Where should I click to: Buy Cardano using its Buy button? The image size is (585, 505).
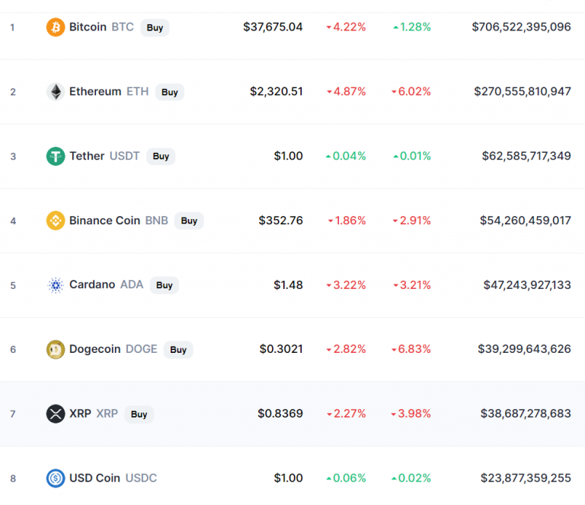pyautogui.click(x=164, y=285)
